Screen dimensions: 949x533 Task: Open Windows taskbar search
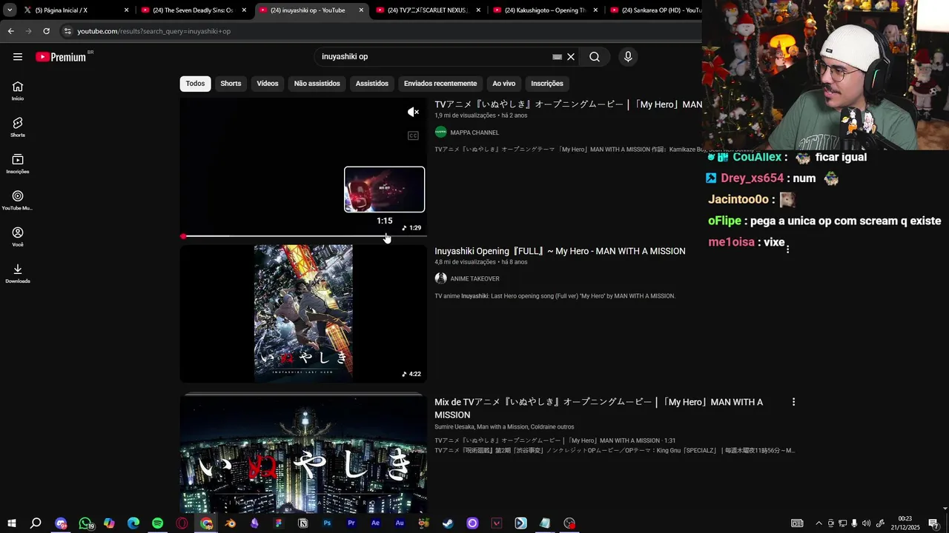click(36, 523)
